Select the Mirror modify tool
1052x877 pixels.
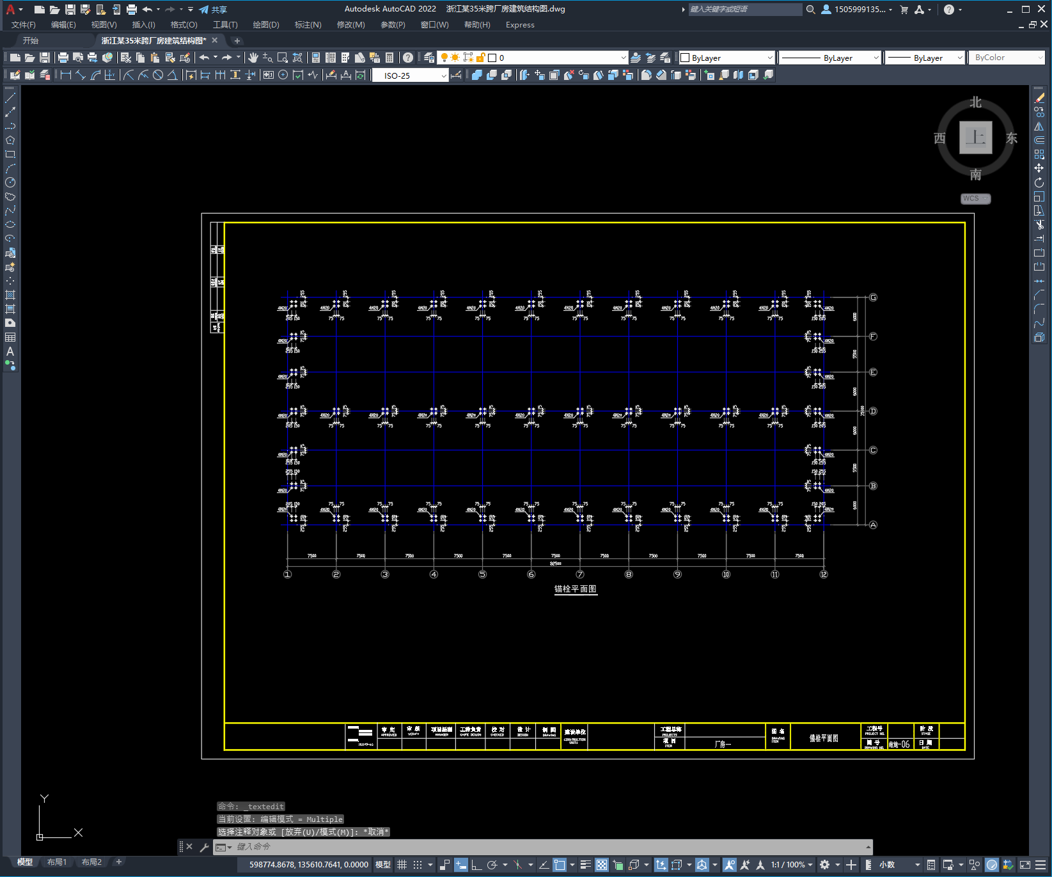pos(1039,126)
